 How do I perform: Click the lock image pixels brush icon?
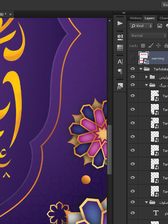pyautogui.click(x=150, y=45)
